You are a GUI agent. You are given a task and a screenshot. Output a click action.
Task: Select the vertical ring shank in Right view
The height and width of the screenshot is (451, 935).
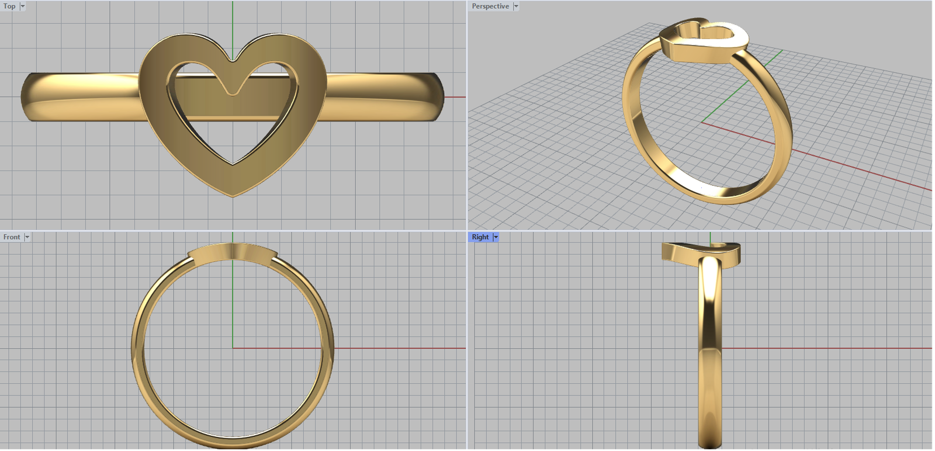click(709, 351)
